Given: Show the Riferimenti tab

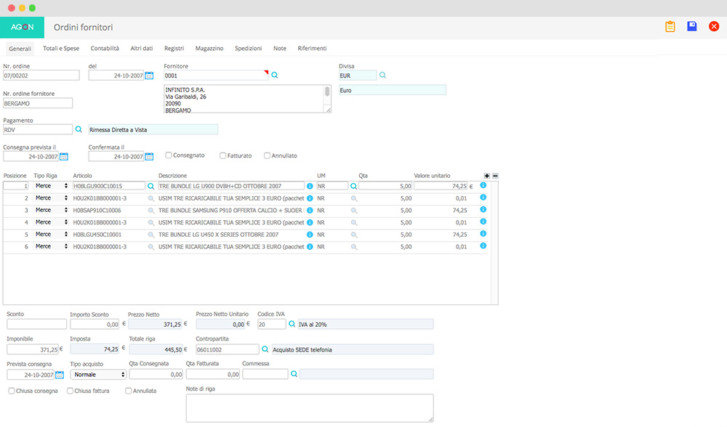Looking at the screenshot, I should [312, 48].
